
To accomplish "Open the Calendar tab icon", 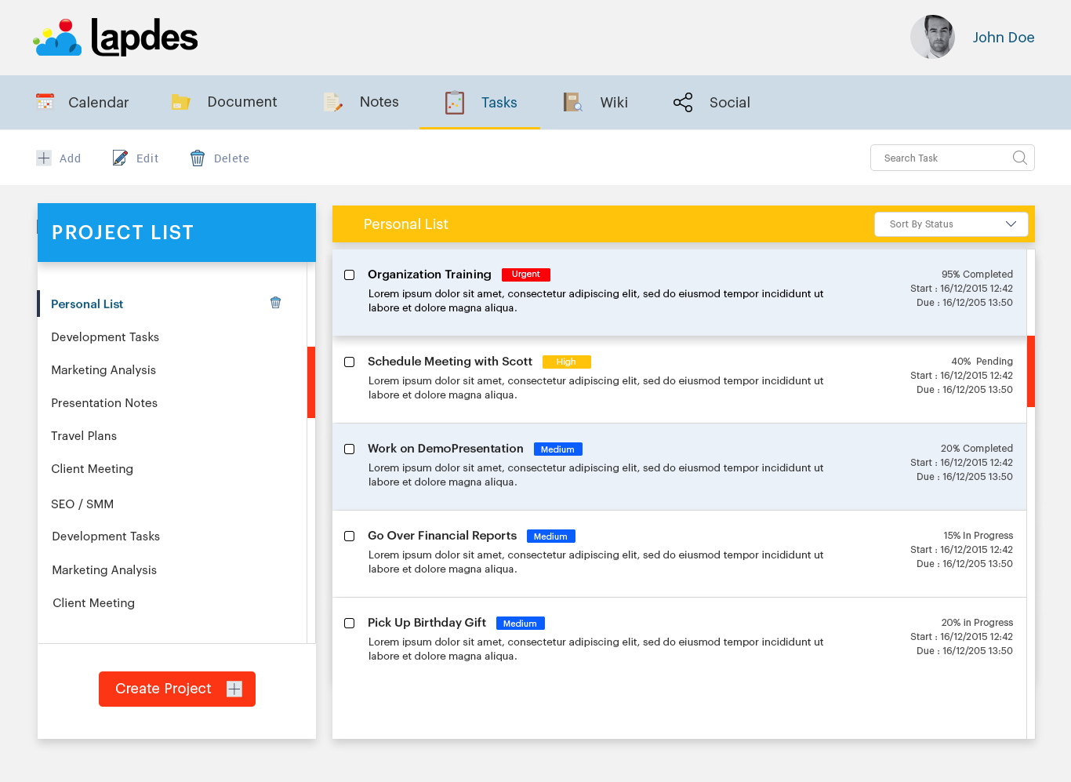I will 45,101.
